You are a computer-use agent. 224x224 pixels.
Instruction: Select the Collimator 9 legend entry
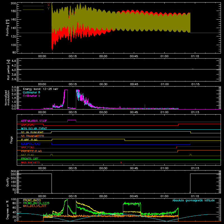pyautogui.click(x=31, y=96)
